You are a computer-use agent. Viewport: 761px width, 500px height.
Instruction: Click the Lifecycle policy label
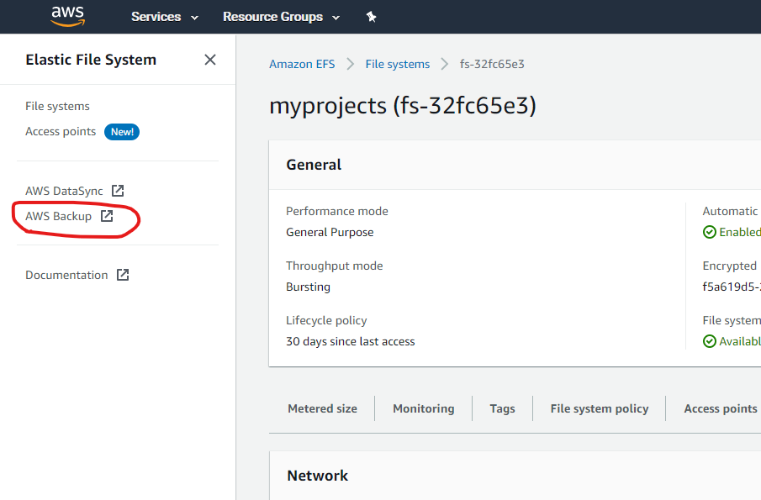click(x=326, y=320)
